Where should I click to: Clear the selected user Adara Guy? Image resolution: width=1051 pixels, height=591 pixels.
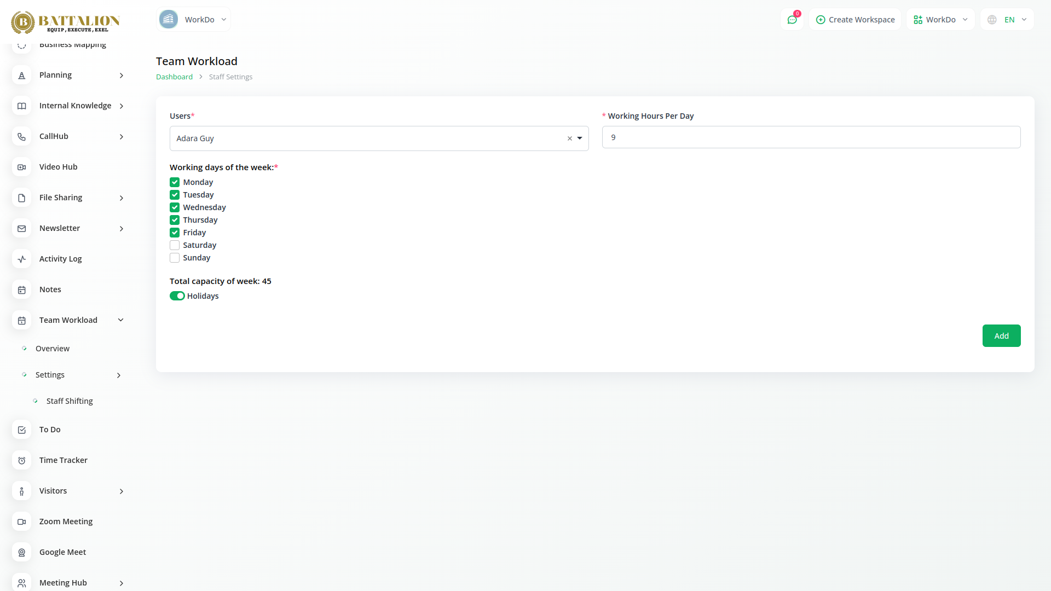[569, 138]
